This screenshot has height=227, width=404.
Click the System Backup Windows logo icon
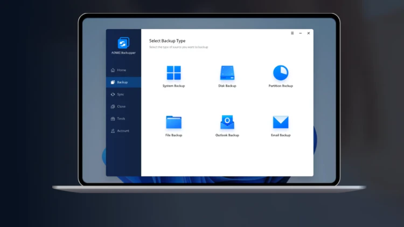point(173,73)
